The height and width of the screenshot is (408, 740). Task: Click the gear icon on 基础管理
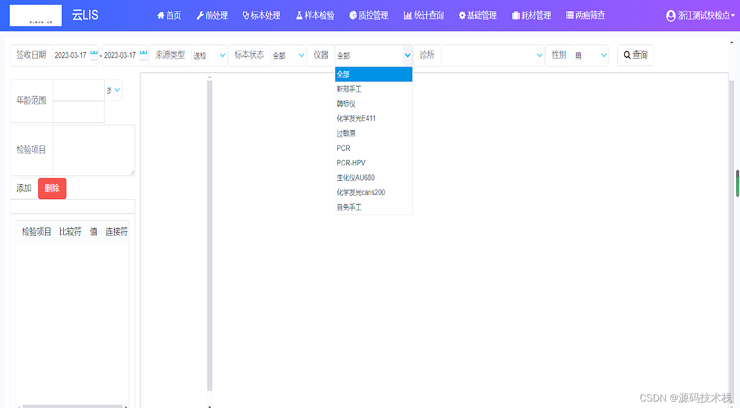tap(462, 16)
